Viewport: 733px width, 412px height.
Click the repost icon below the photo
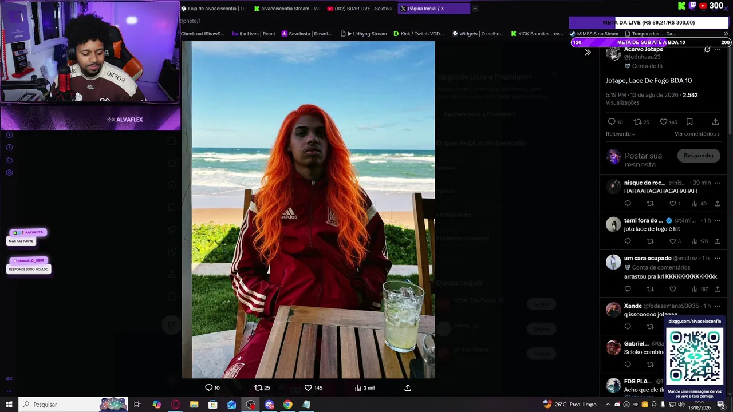(x=258, y=387)
